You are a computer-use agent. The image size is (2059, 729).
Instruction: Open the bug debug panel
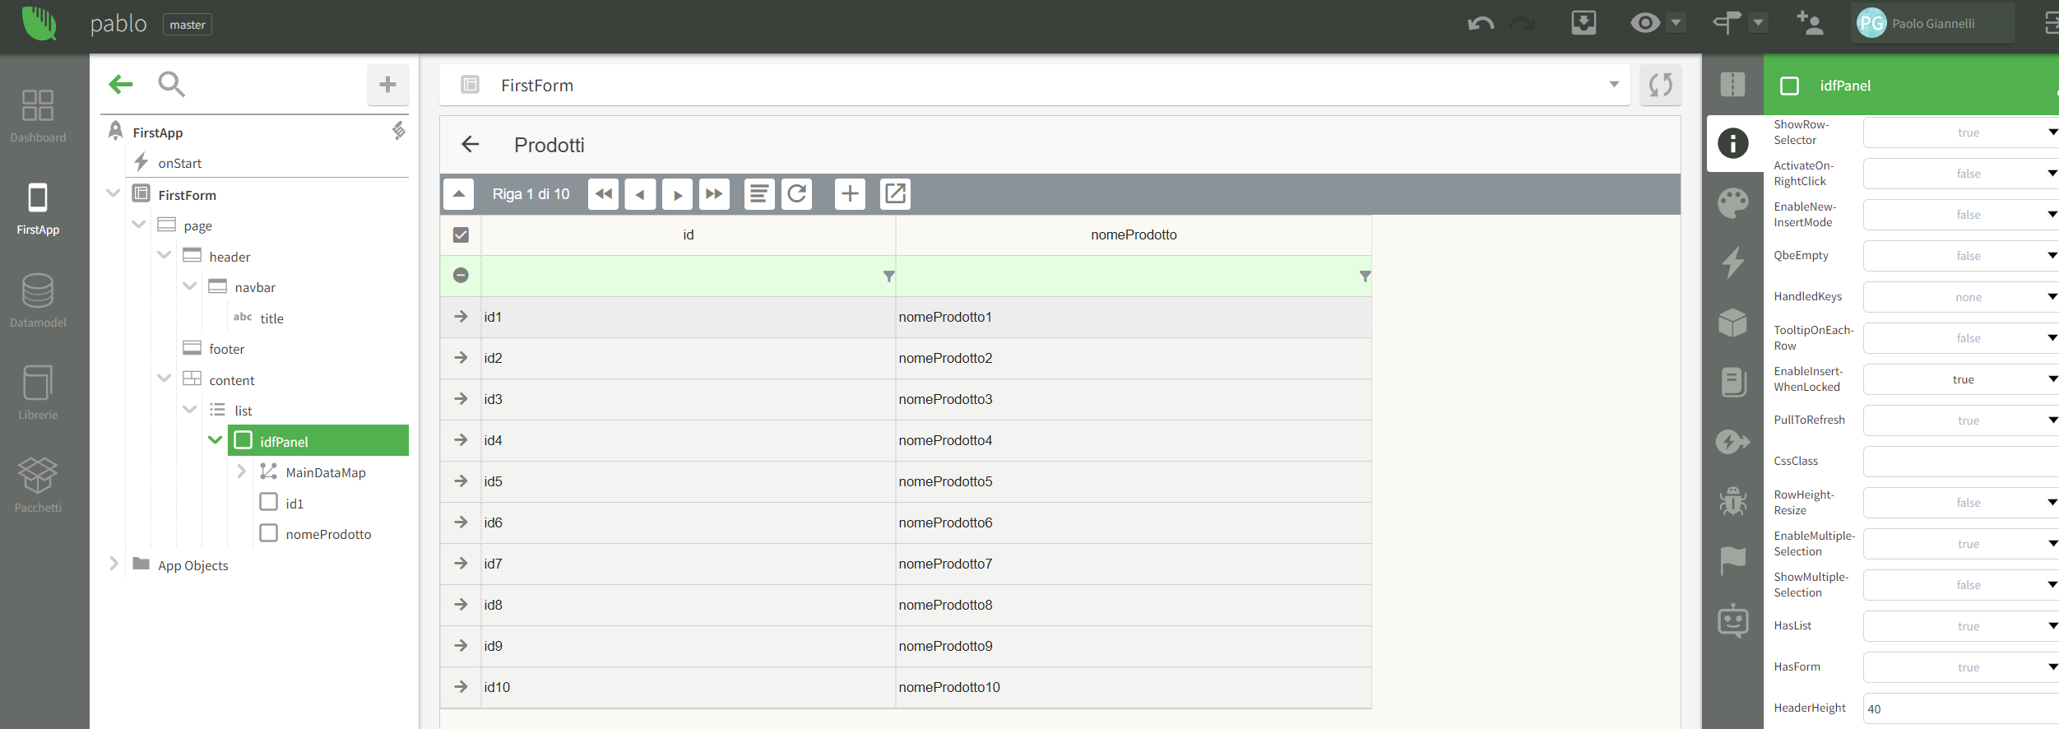click(x=1732, y=500)
